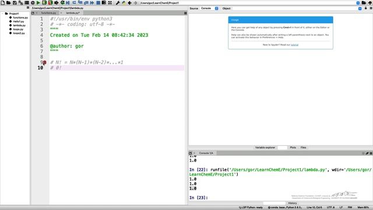This screenshot has height=210, width=373.
Task: Save the current file
Action: [15, 2]
